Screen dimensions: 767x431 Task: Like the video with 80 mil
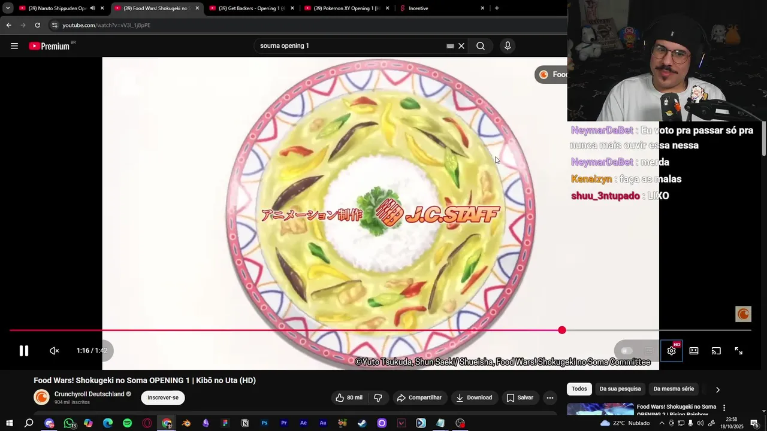pyautogui.click(x=349, y=397)
